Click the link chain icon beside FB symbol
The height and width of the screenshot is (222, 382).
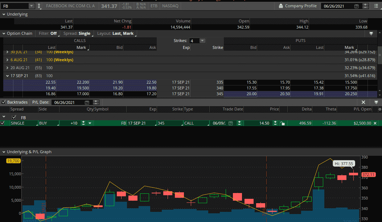coord(39,6)
